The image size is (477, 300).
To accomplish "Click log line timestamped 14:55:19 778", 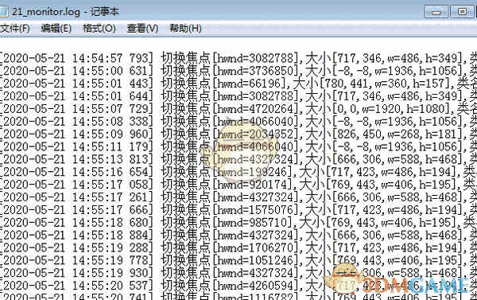I will click(238, 260).
